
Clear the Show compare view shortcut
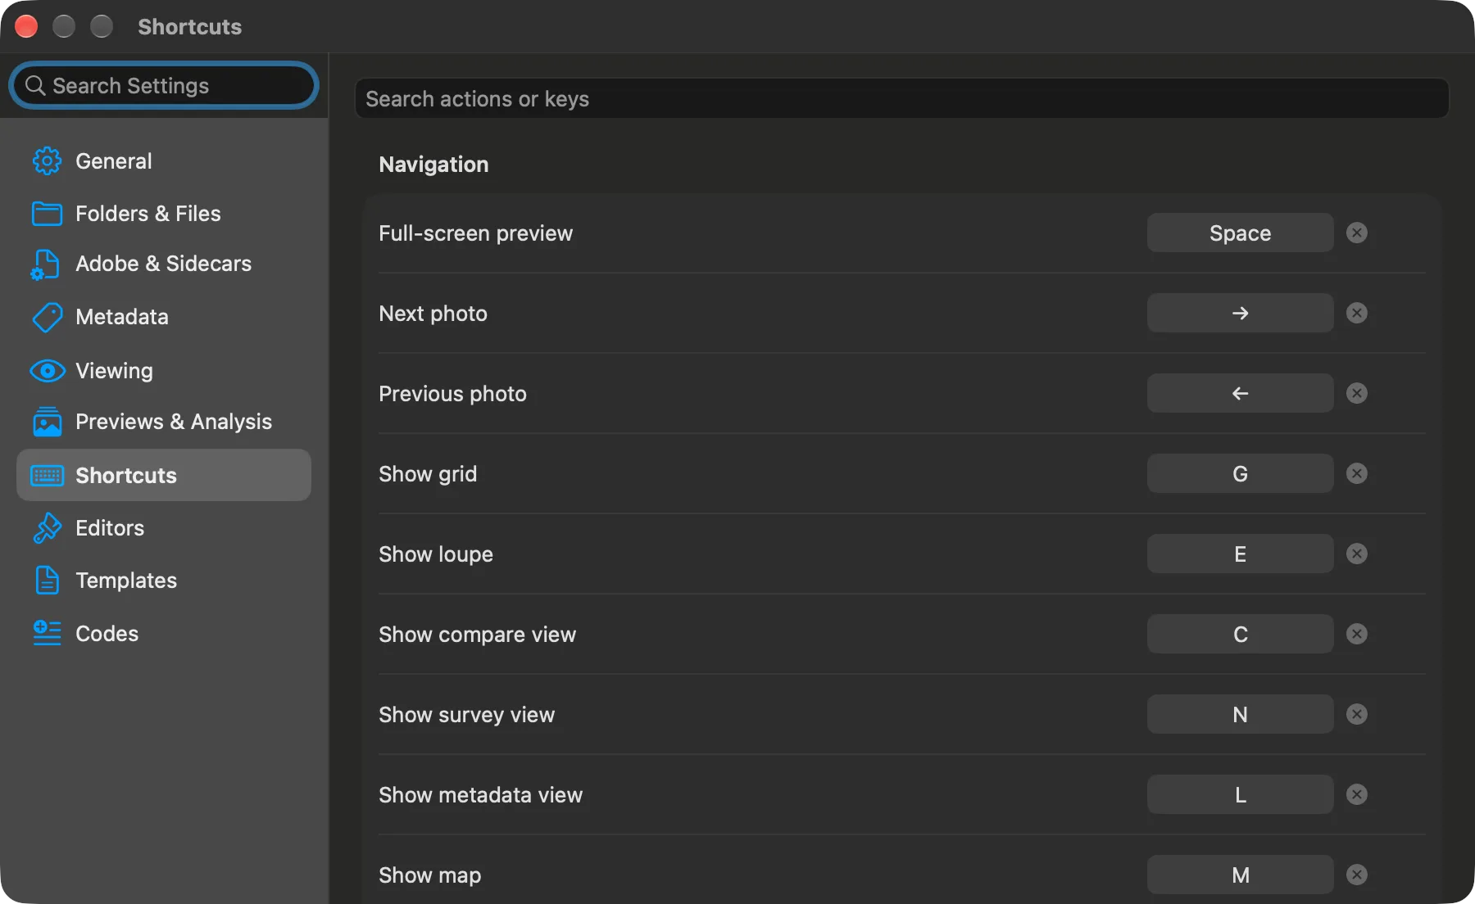(x=1357, y=635)
